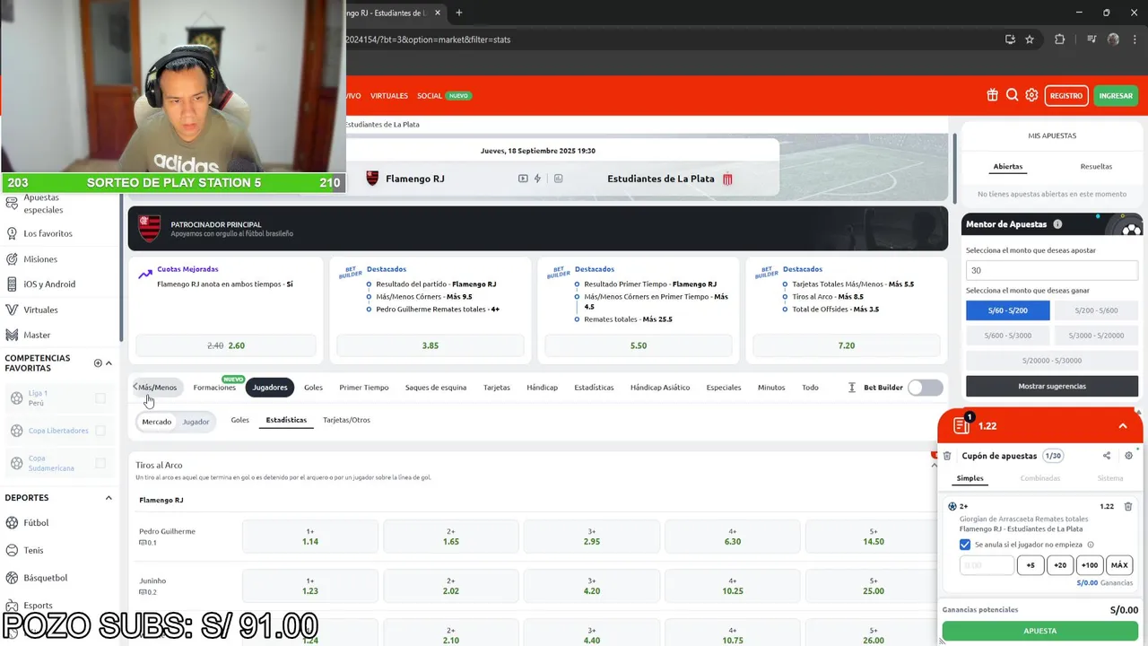The width and height of the screenshot is (1148, 646).
Task: Open the browser profile avatar
Action: point(1113,39)
